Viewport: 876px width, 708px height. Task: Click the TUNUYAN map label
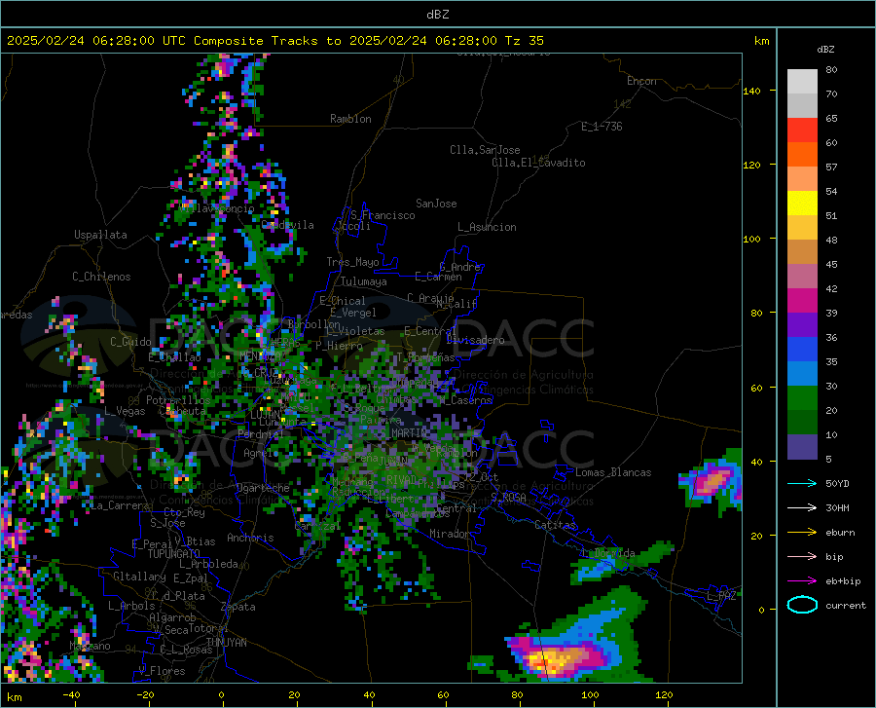[x=226, y=642]
